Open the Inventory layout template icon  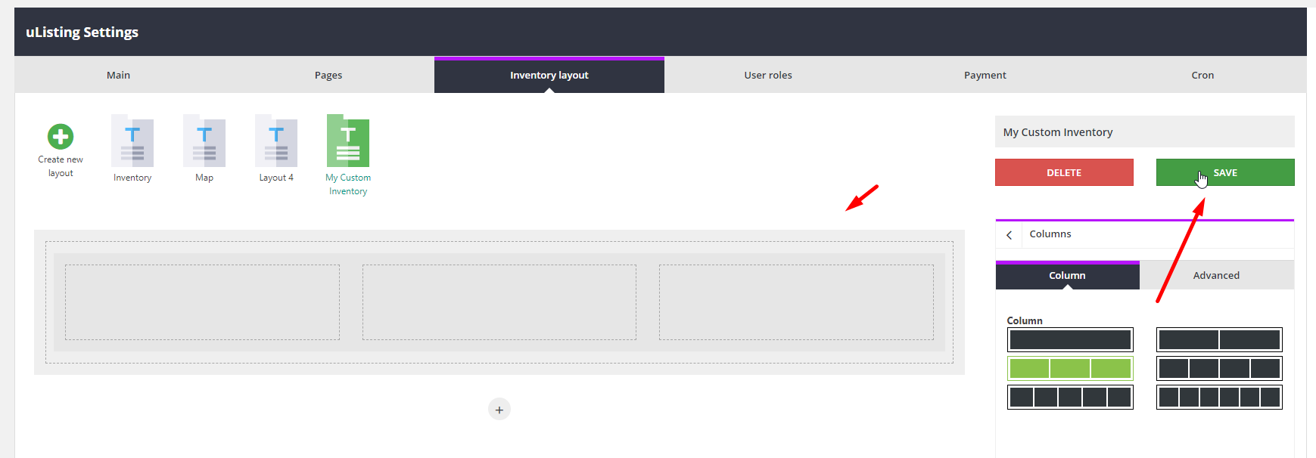pyautogui.click(x=132, y=141)
